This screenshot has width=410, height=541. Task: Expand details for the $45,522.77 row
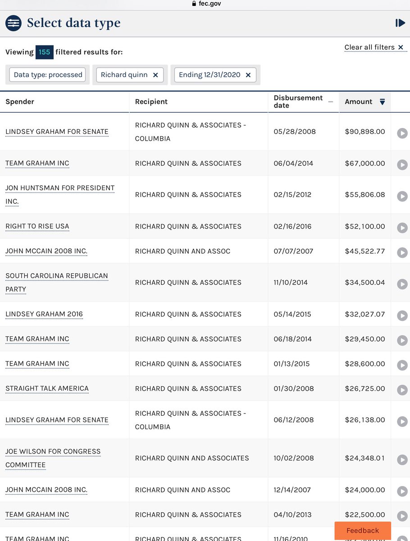tap(402, 252)
